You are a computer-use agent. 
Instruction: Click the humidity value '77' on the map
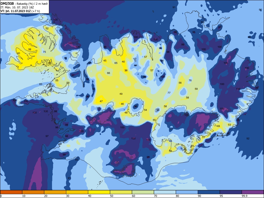tap(169, 93)
